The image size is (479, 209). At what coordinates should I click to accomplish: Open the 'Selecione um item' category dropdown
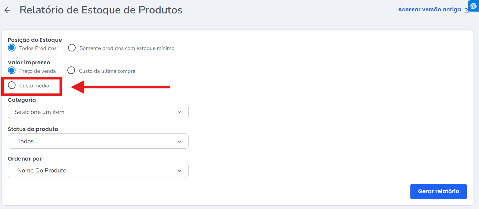(x=91, y=112)
